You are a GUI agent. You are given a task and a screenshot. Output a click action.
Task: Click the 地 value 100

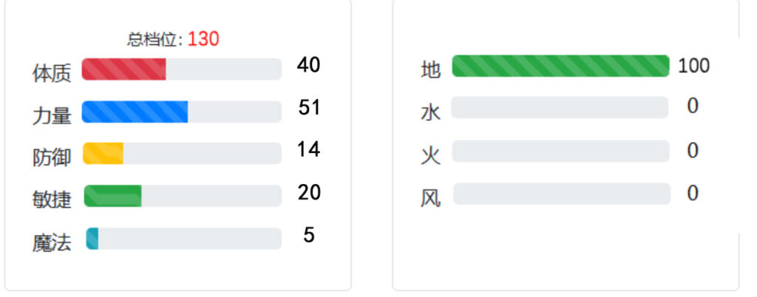pyautogui.click(x=693, y=66)
